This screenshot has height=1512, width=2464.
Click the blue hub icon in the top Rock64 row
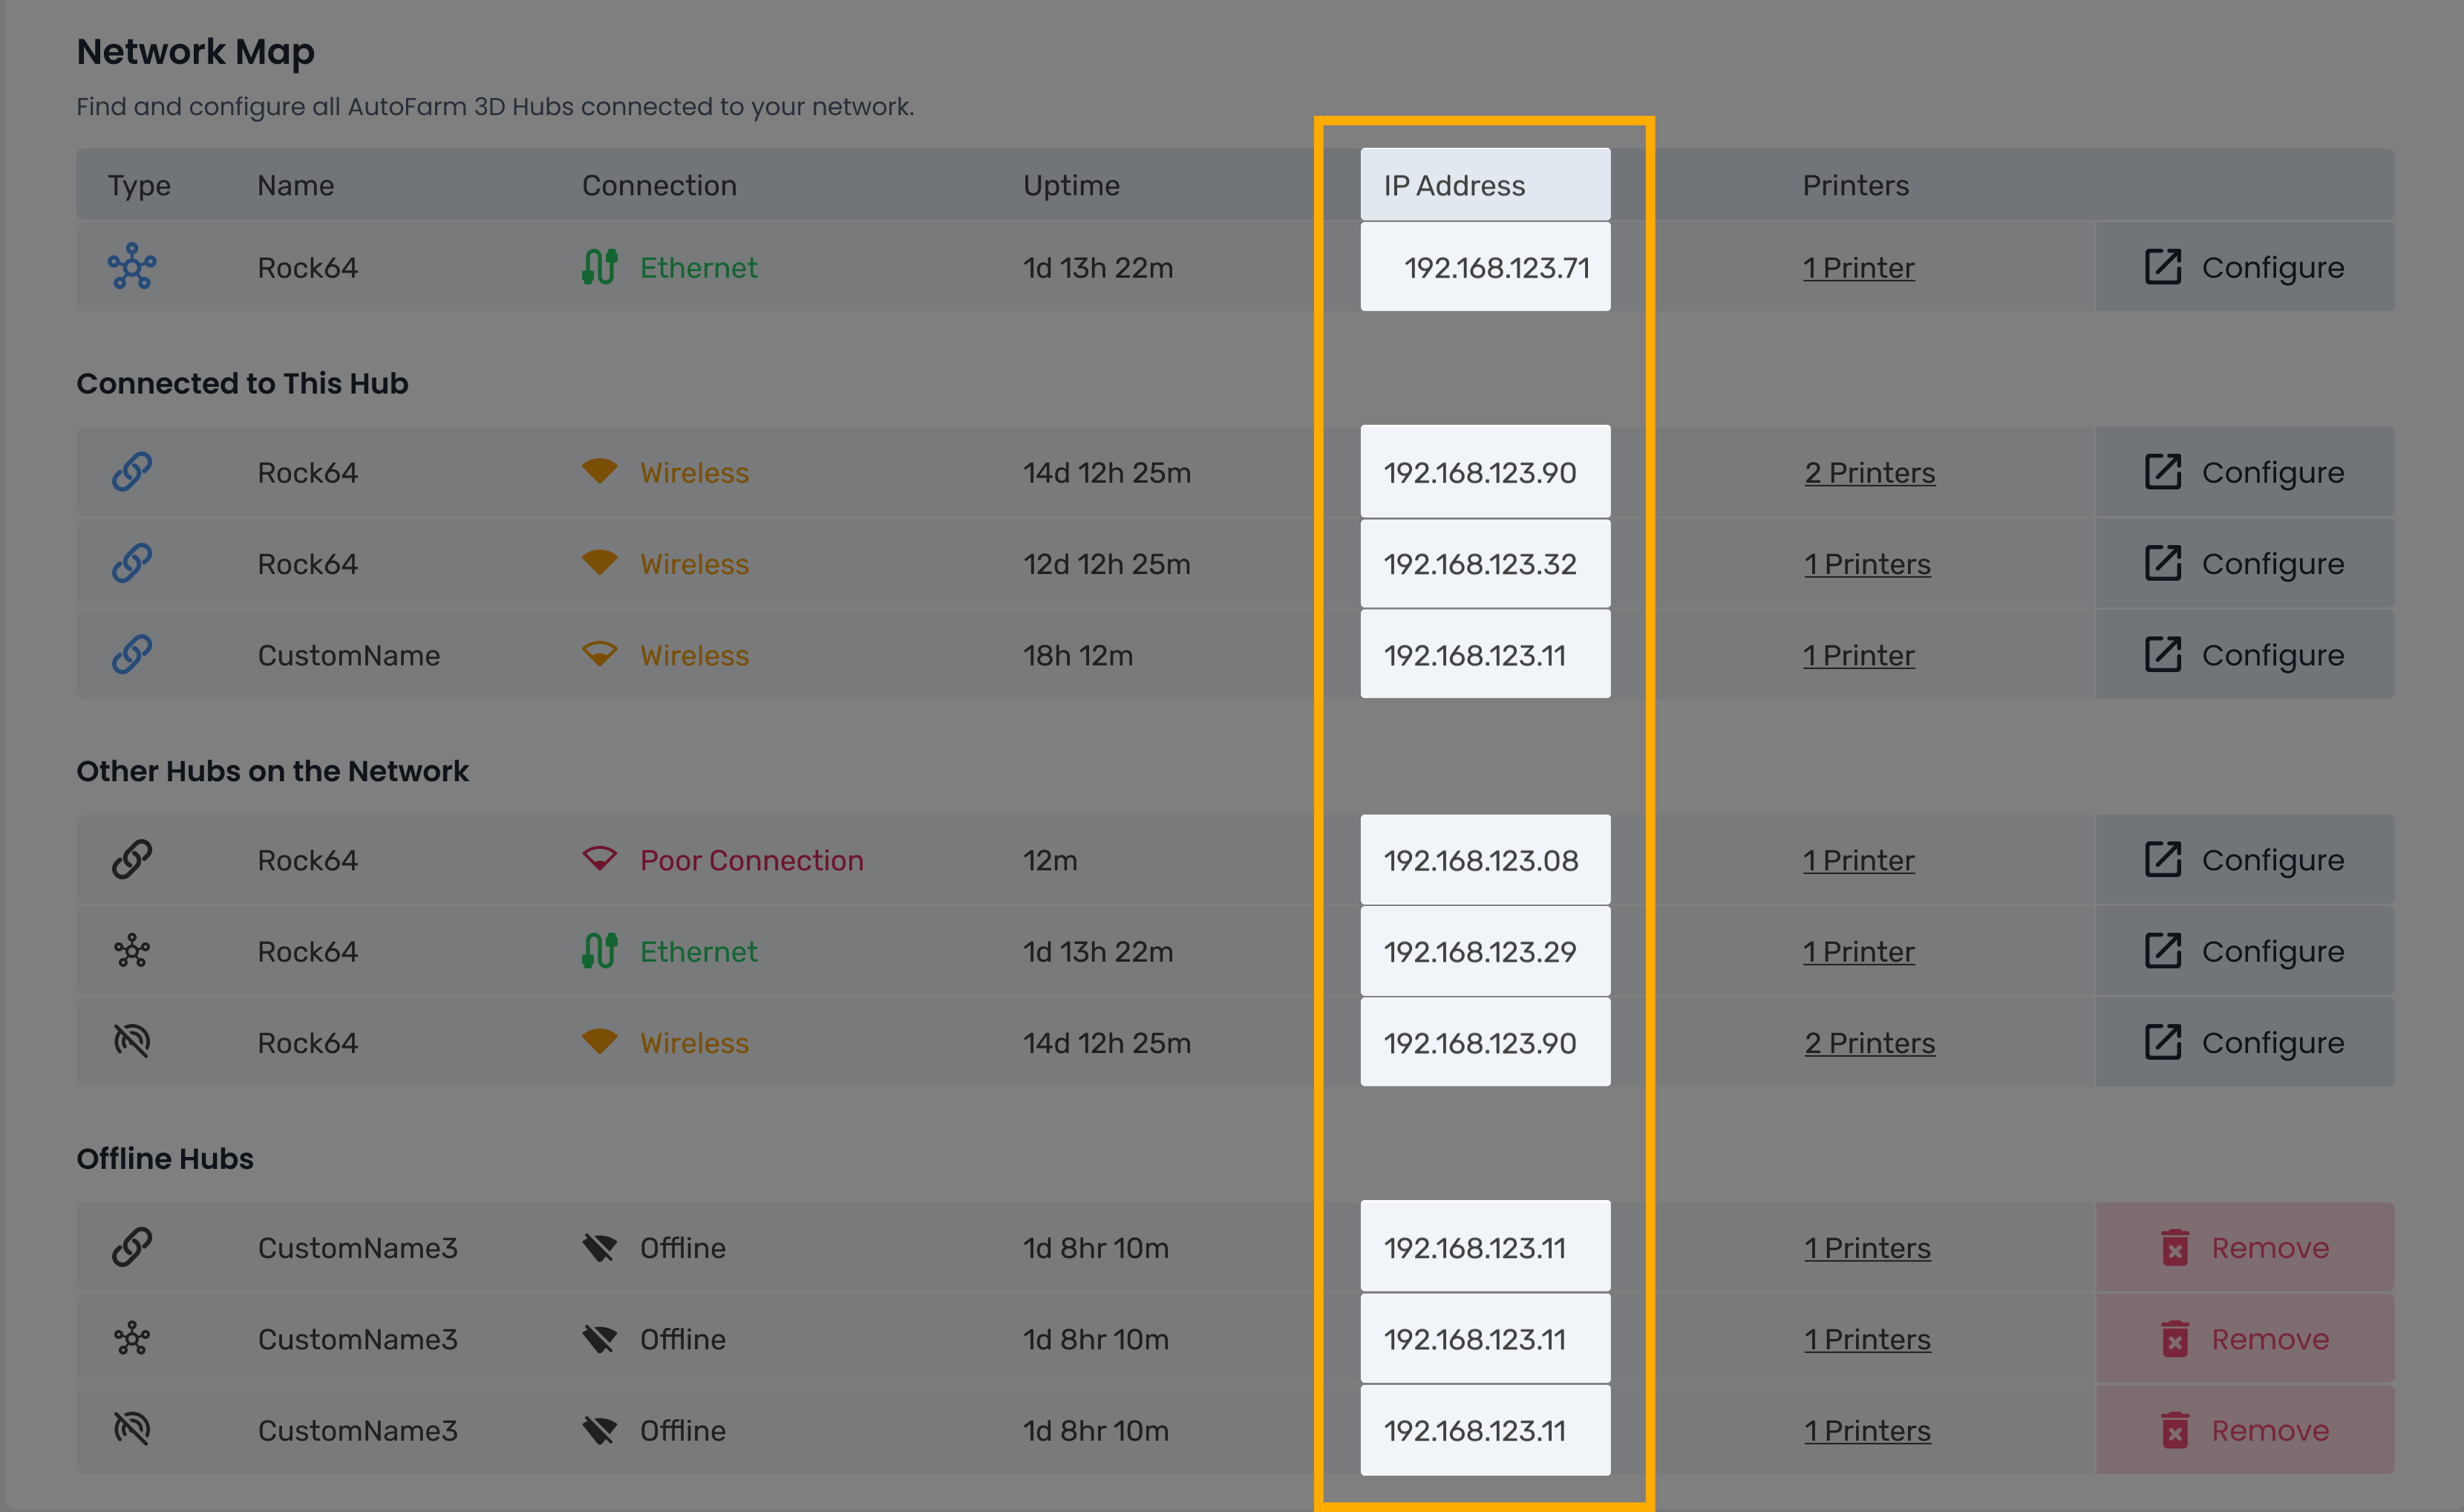click(132, 267)
